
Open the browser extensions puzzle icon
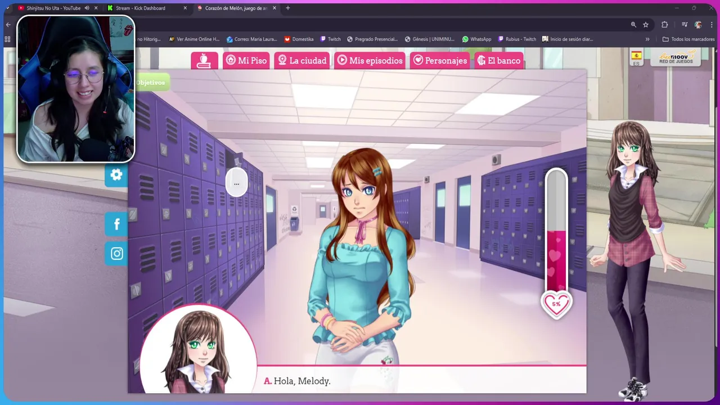[665, 25]
